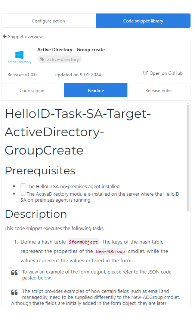The width and height of the screenshot is (195, 318).
Task: Click the Updated on 9-01-2024 text
Action: coord(78,74)
